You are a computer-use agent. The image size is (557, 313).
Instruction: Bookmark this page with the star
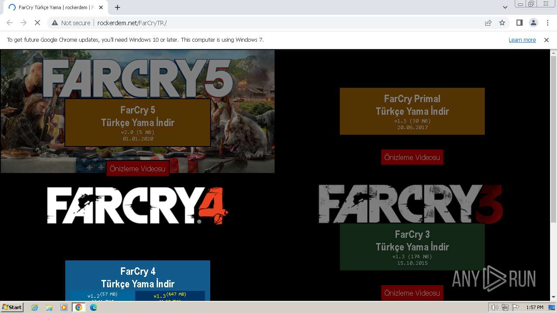click(502, 23)
